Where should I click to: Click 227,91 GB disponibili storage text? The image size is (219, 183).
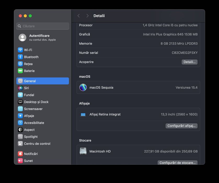171,151
